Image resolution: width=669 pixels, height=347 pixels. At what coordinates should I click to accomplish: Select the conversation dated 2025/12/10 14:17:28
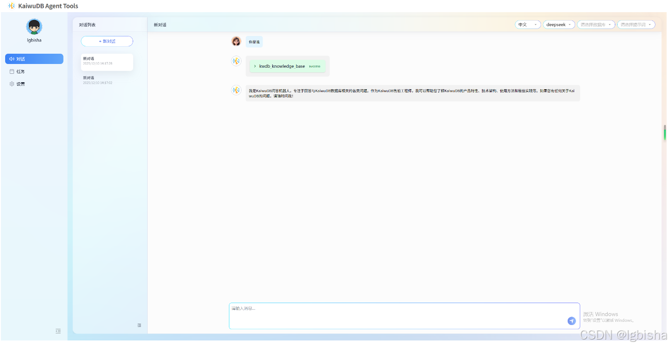click(x=107, y=62)
